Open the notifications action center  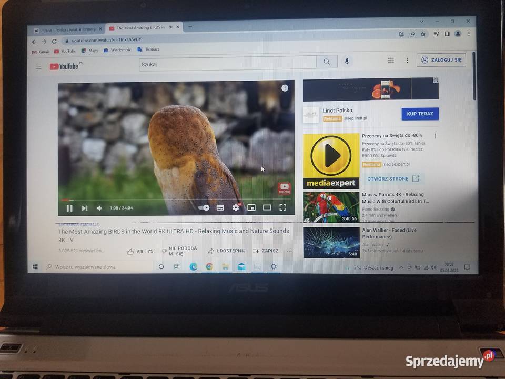[x=467, y=267]
